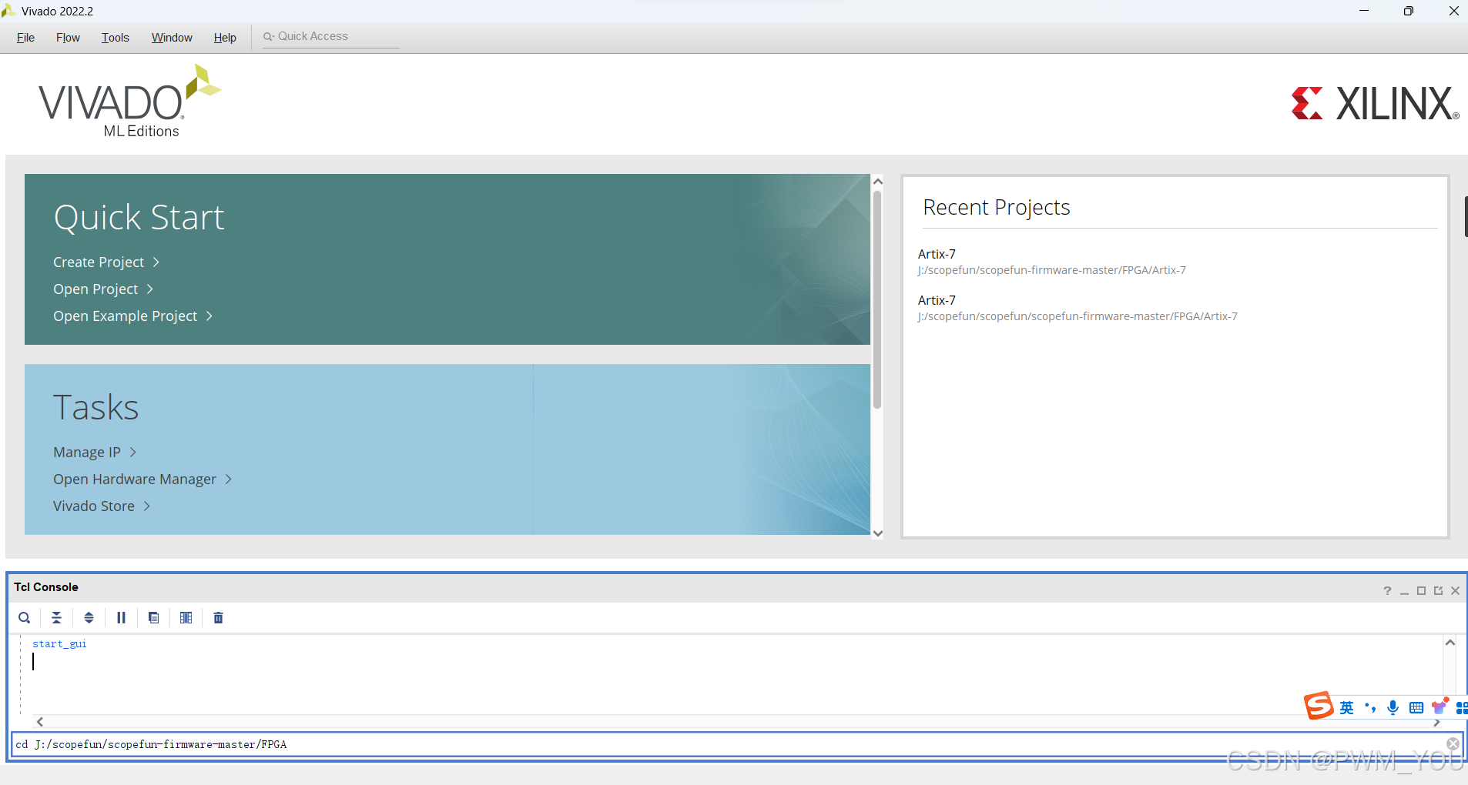This screenshot has height=785, width=1468.
Task: Click the Copy icon in Tcl Console
Action: 154,617
